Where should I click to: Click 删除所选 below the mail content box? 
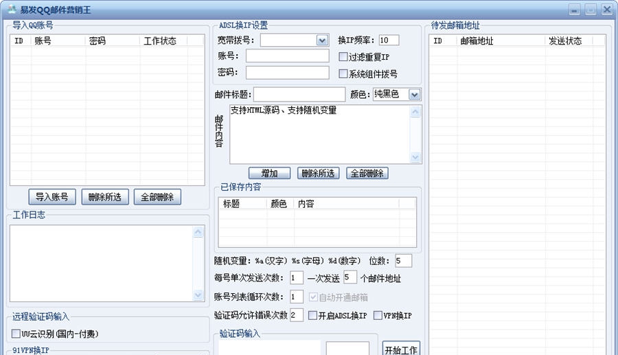[318, 173]
